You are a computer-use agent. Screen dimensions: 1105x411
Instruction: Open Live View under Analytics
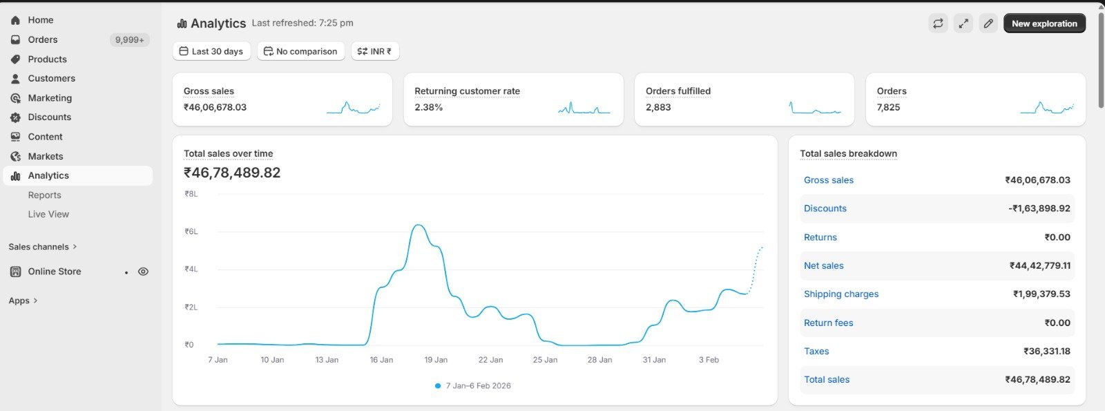point(48,215)
